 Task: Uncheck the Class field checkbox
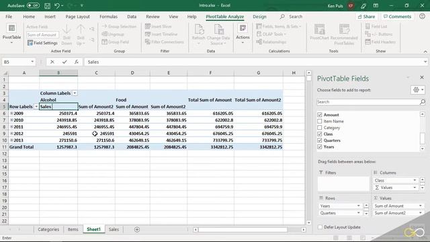320,134
